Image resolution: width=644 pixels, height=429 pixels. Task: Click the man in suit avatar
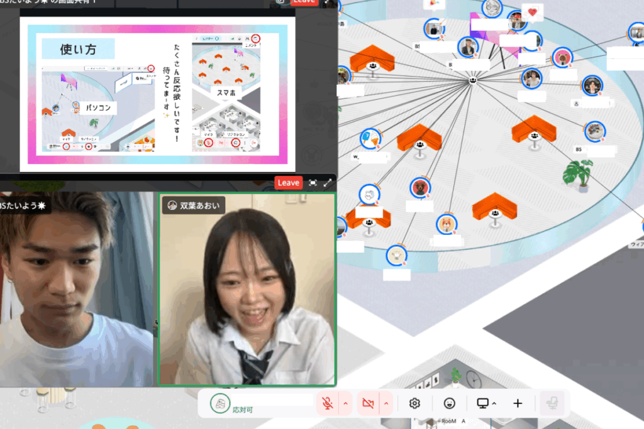[468, 47]
